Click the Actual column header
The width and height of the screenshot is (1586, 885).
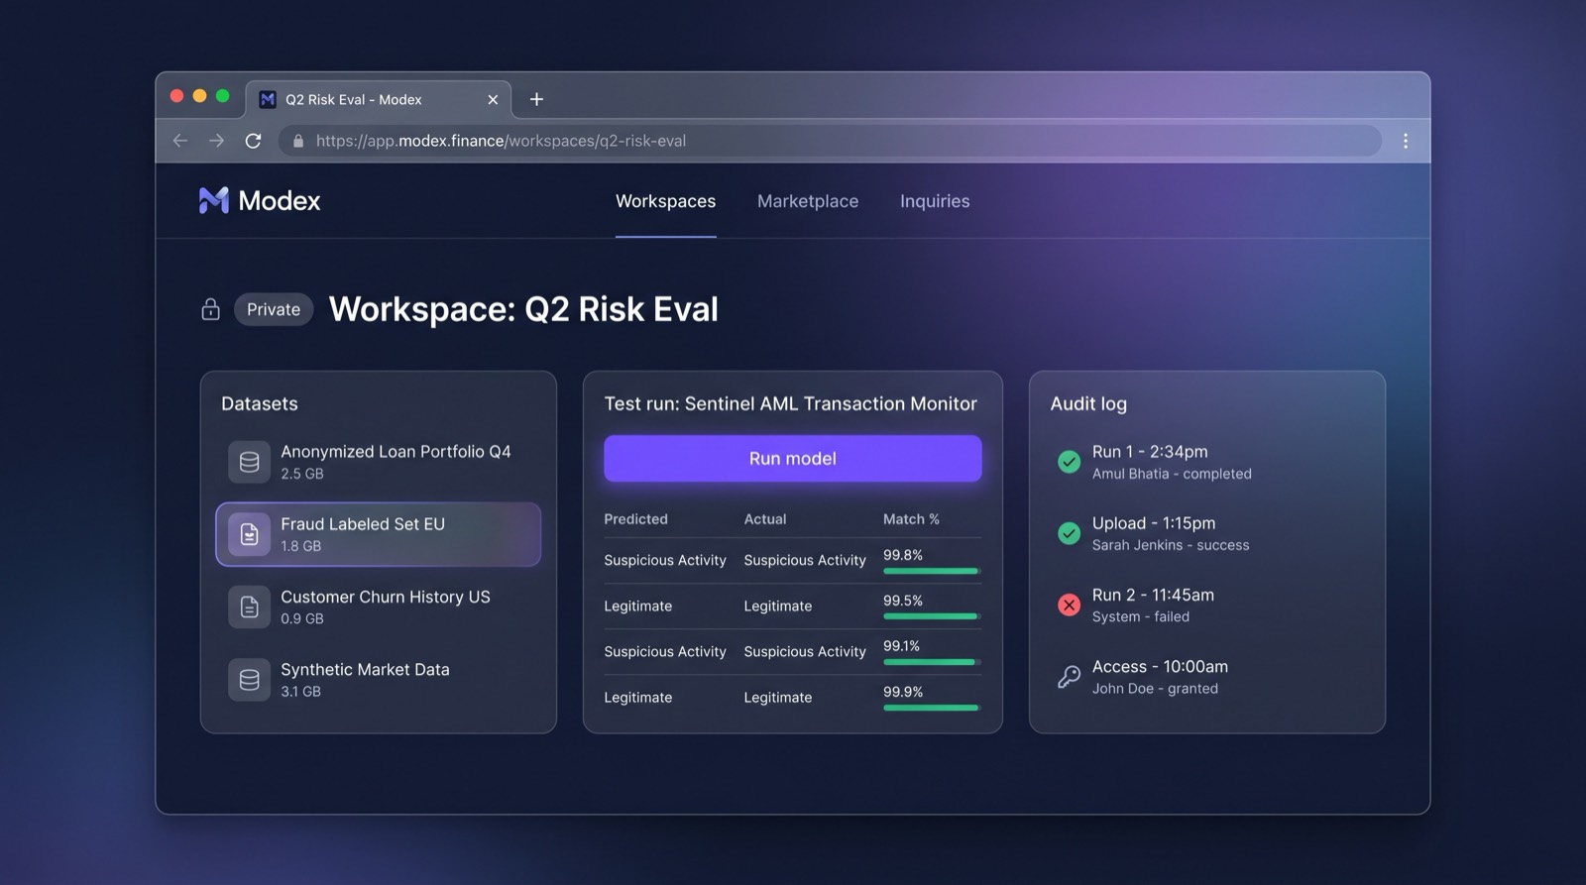click(x=765, y=519)
